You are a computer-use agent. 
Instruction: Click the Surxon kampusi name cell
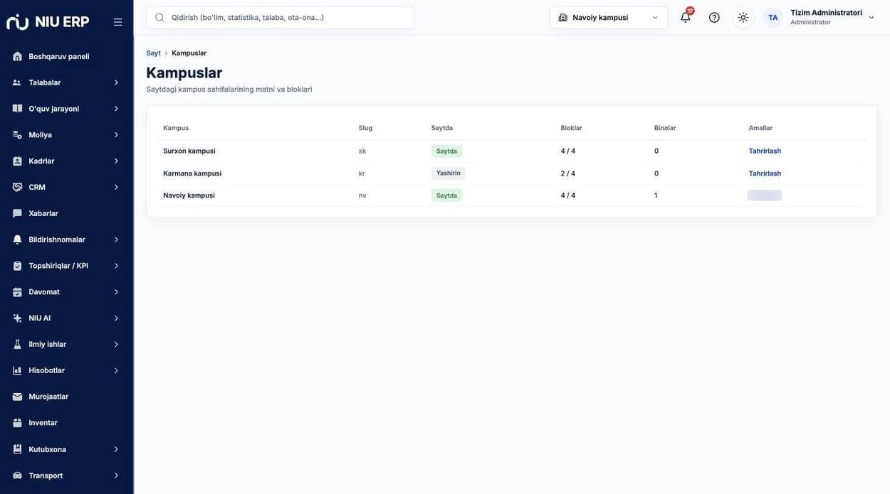[189, 151]
